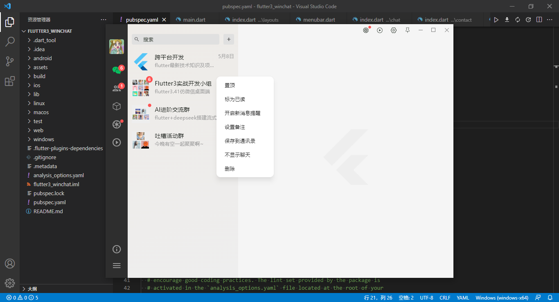The width and height of the screenshot is (559, 302).
Task: Open the 跨平台开发 conversation
Action: [183, 61]
